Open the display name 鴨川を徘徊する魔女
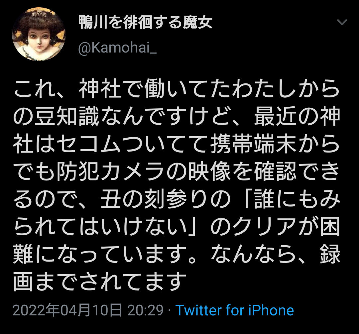 [x=145, y=23]
